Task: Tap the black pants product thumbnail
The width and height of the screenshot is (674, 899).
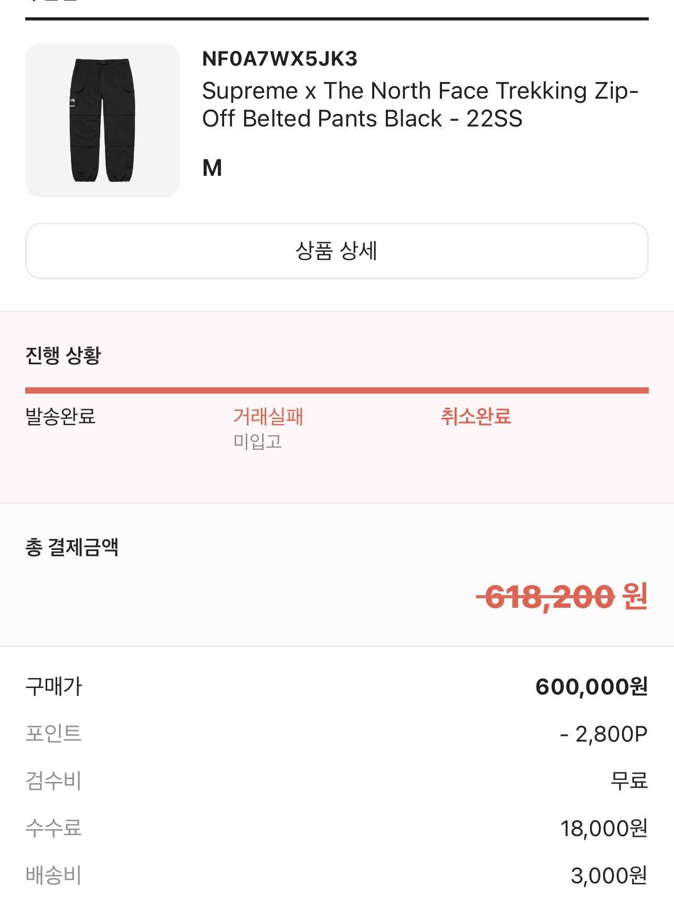Action: [102, 120]
